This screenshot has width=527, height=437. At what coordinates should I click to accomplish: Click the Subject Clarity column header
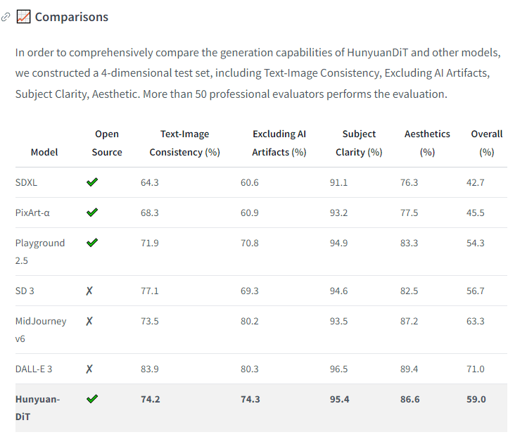[x=359, y=143]
